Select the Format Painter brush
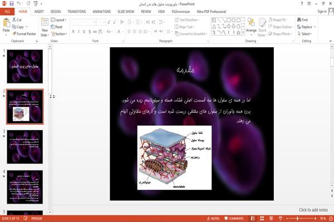 point(14,33)
